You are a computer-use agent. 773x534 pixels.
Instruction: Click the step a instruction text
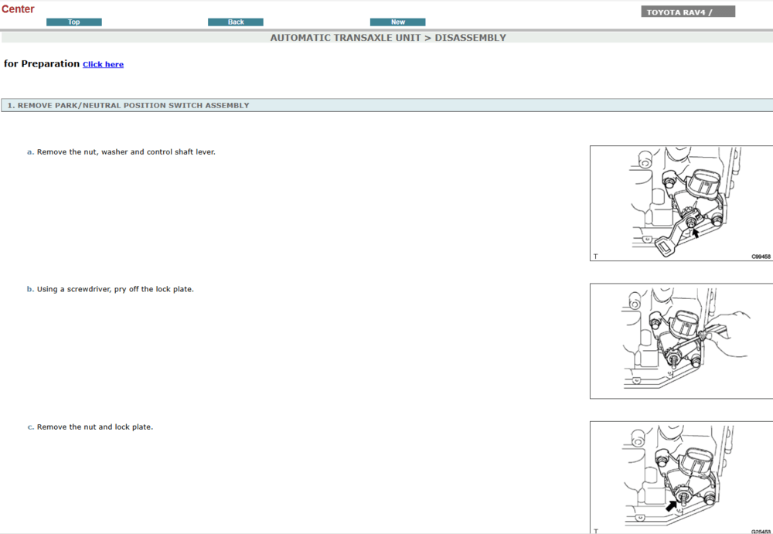[x=126, y=152]
